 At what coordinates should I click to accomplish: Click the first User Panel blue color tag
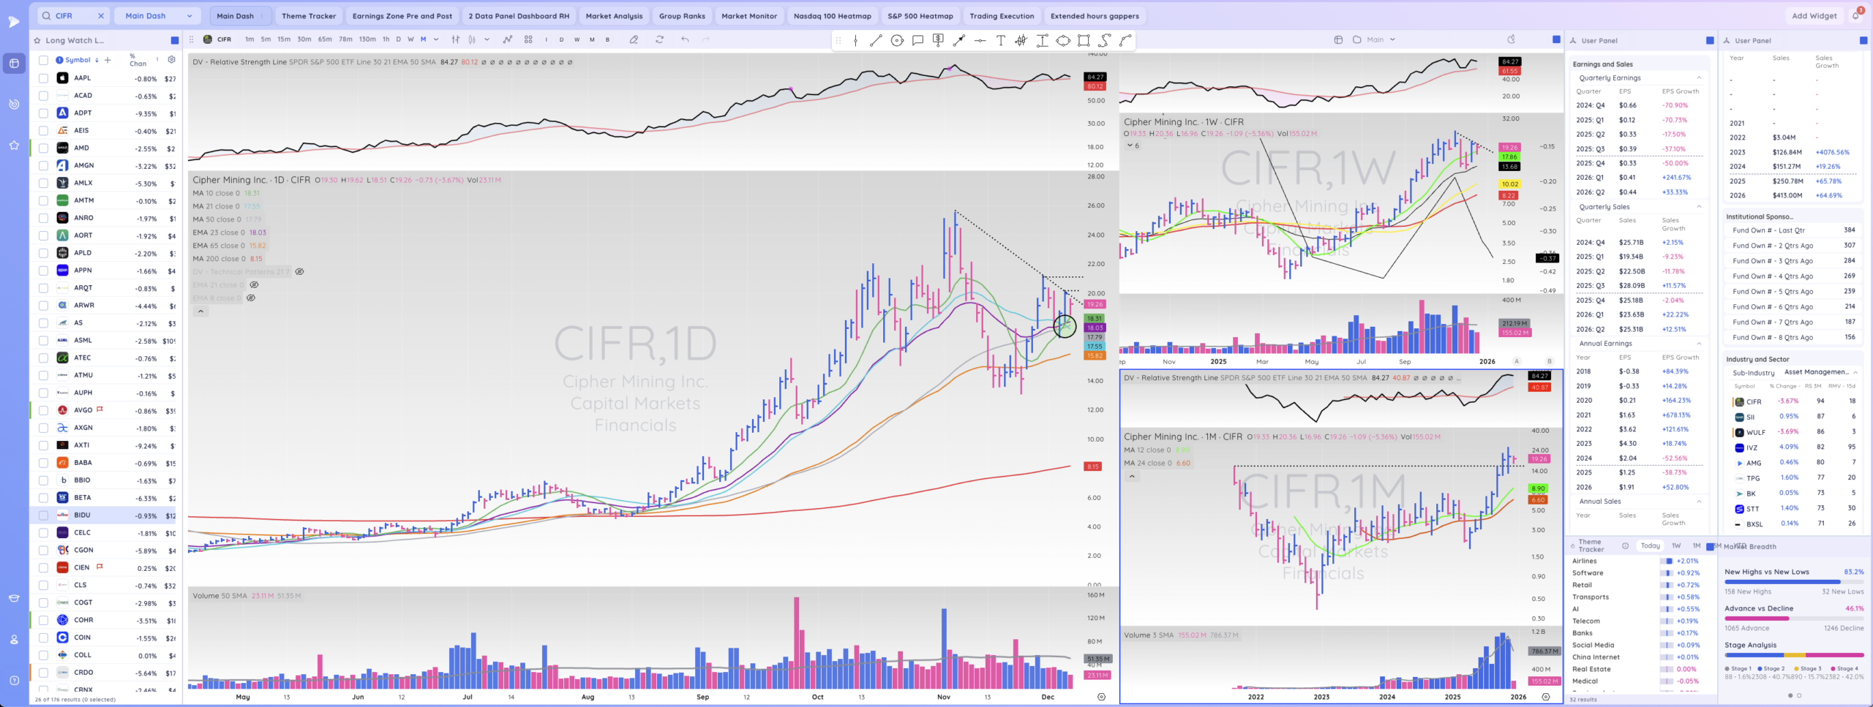click(x=1710, y=40)
